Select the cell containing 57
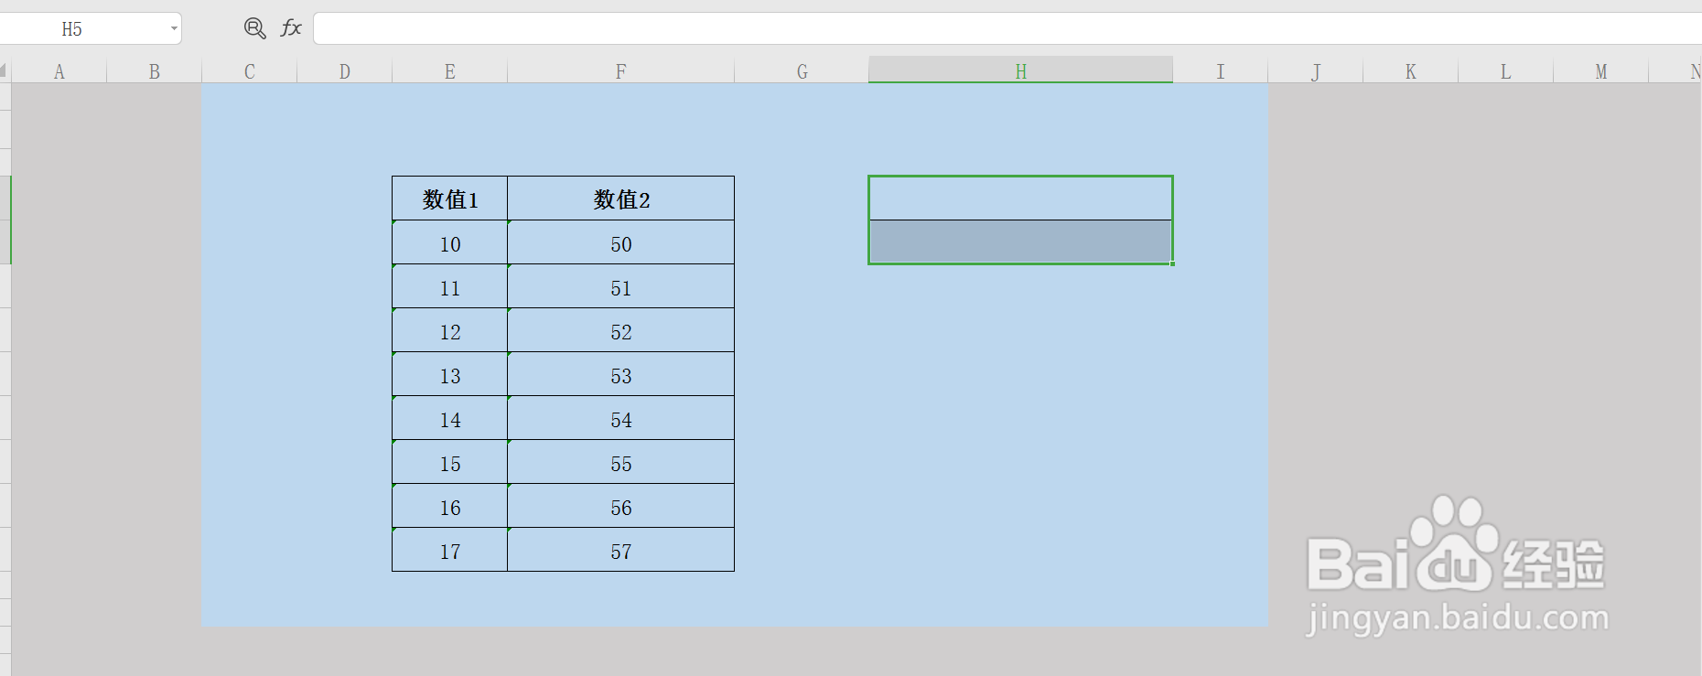This screenshot has height=676, width=1702. [x=621, y=550]
